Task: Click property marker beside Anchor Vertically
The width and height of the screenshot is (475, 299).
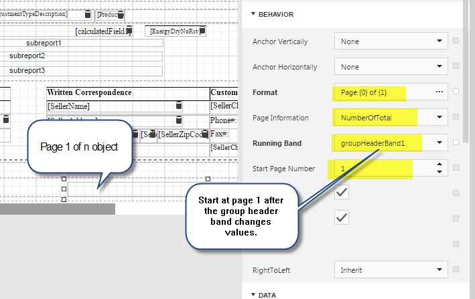Action: click(456, 41)
